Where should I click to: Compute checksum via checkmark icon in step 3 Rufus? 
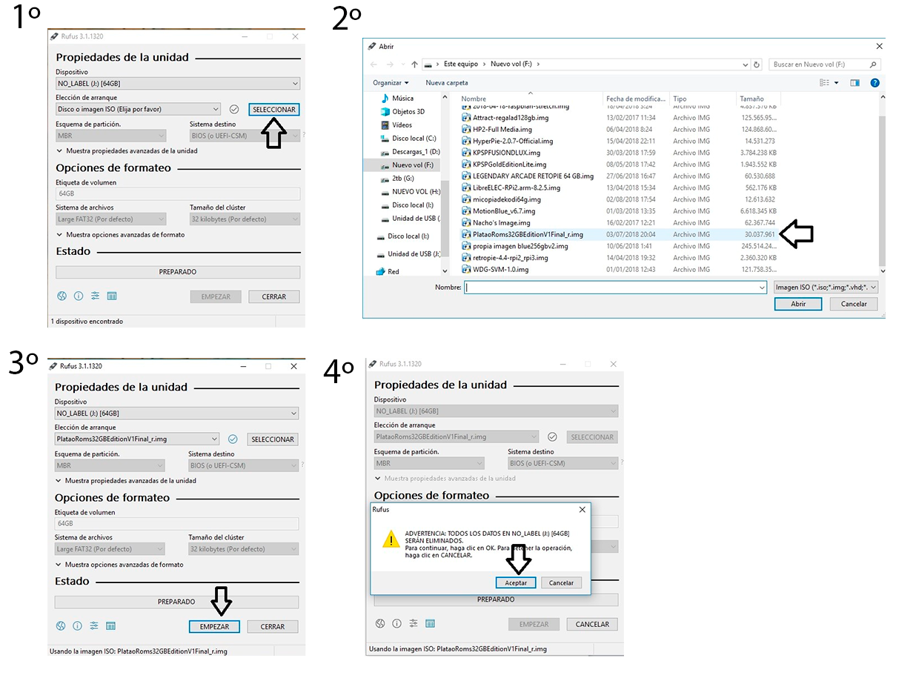click(x=233, y=439)
